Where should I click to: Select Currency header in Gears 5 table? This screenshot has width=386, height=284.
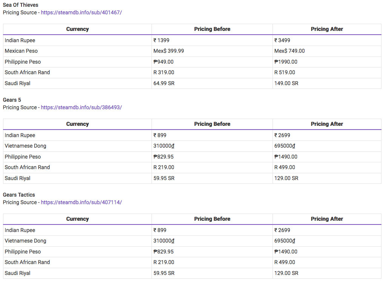(x=77, y=124)
